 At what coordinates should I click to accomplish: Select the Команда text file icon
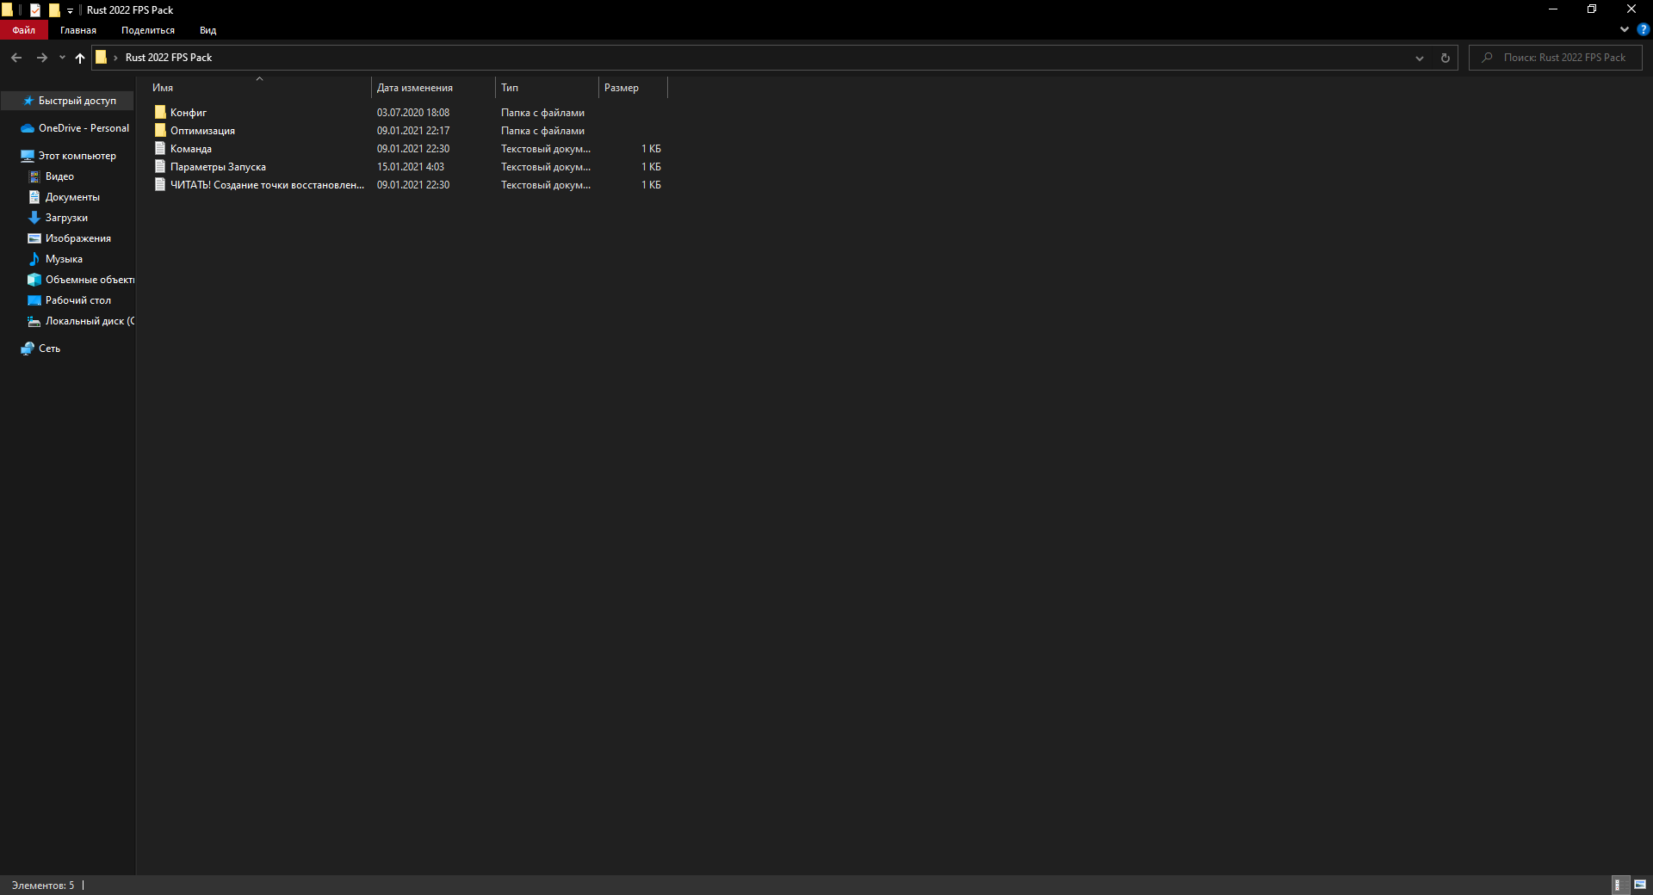[160, 148]
